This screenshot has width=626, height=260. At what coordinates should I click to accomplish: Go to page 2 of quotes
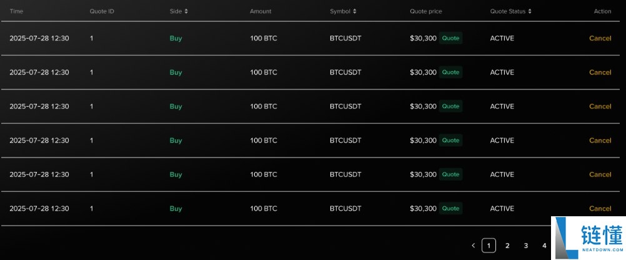(507, 246)
